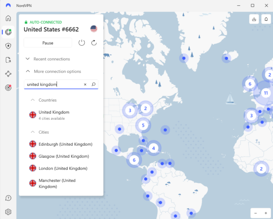
Task: Connect to United Kingdom country
Action: (x=61, y=115)
